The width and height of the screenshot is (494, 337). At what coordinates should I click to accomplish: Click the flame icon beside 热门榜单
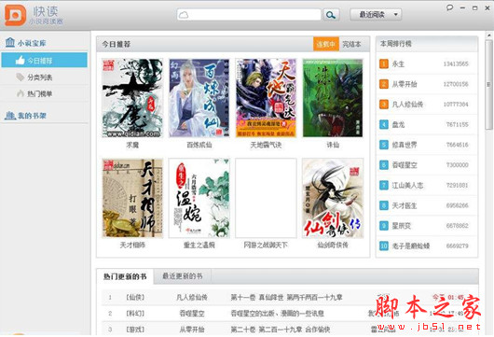[x=21, y=93]
